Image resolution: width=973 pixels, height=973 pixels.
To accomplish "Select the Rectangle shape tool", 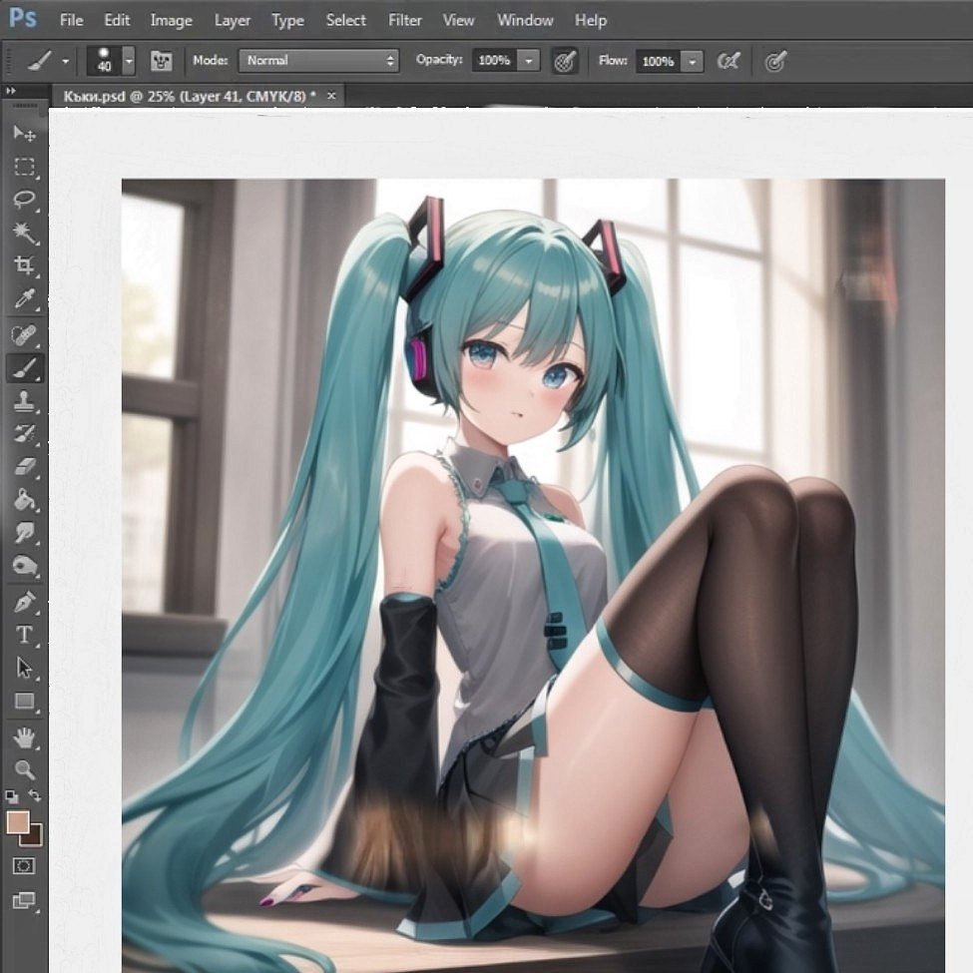I will [25, 702].
